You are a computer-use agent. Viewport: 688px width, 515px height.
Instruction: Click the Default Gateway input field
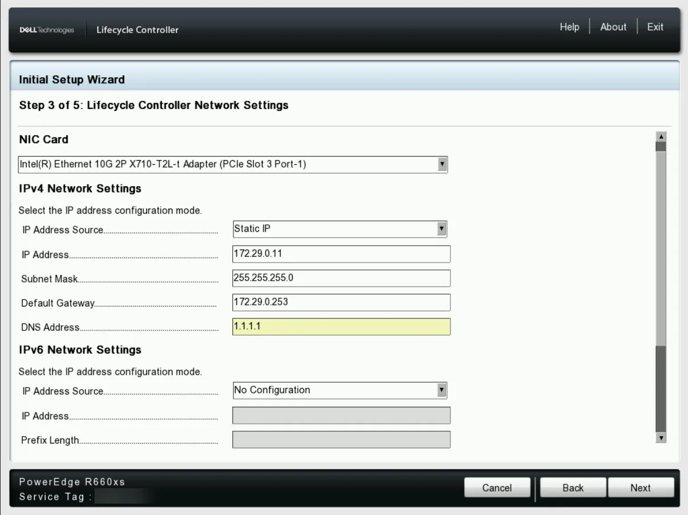pos(341,302)
